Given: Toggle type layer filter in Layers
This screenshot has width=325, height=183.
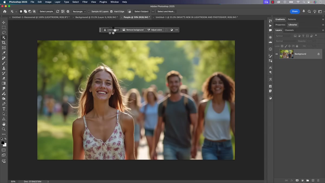Looking at the screenshot, I should [303, 36].
